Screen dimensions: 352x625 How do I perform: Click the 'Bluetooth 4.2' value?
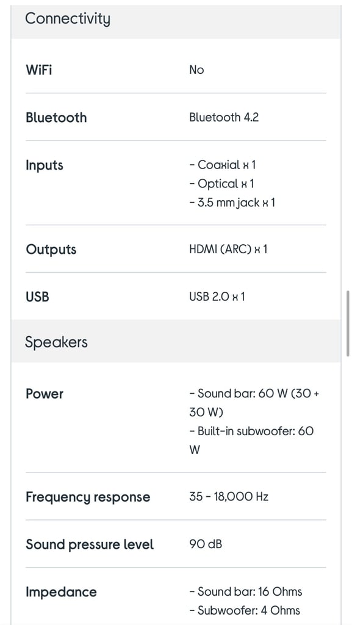click(x=224, y=117)
